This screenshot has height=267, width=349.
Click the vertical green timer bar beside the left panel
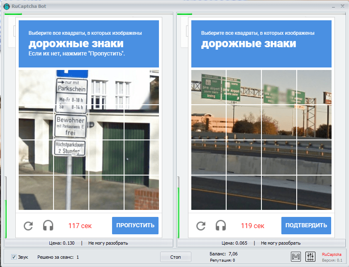6,219
